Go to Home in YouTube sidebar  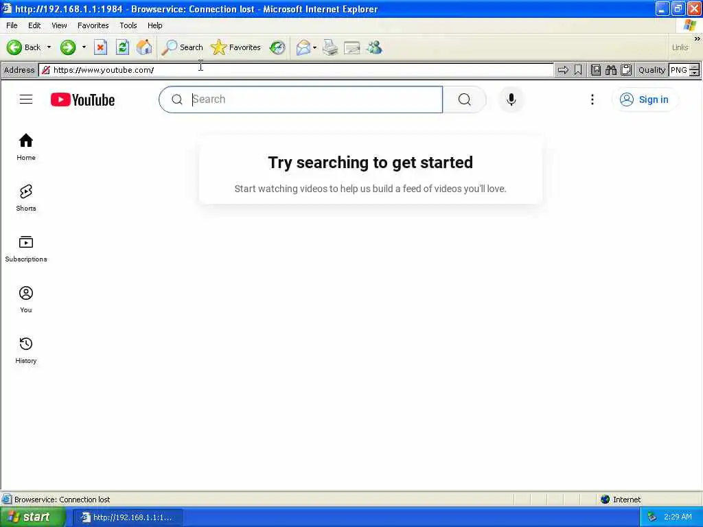tap(26, 147)
